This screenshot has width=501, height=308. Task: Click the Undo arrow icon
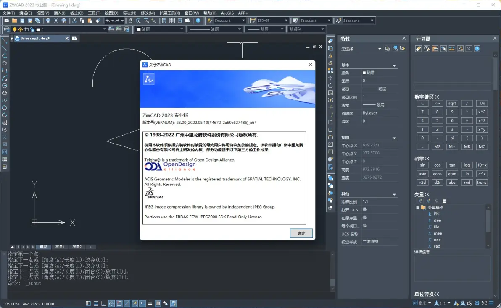point(108,21)
